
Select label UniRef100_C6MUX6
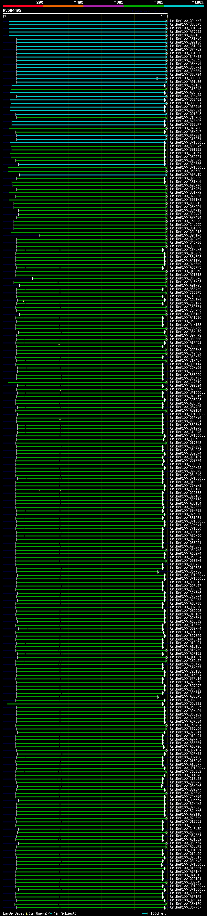click(x=186, y=250)
